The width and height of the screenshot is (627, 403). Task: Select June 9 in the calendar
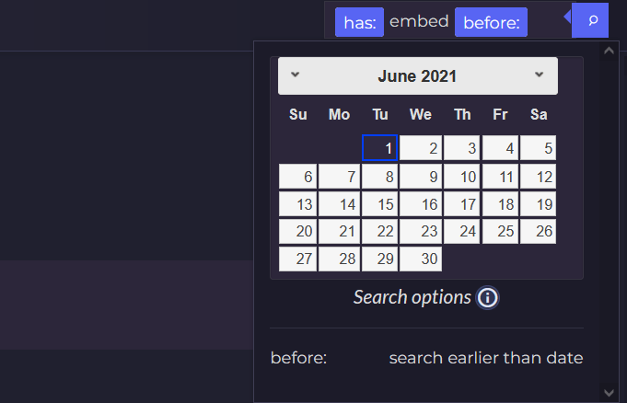coord(421,177)
